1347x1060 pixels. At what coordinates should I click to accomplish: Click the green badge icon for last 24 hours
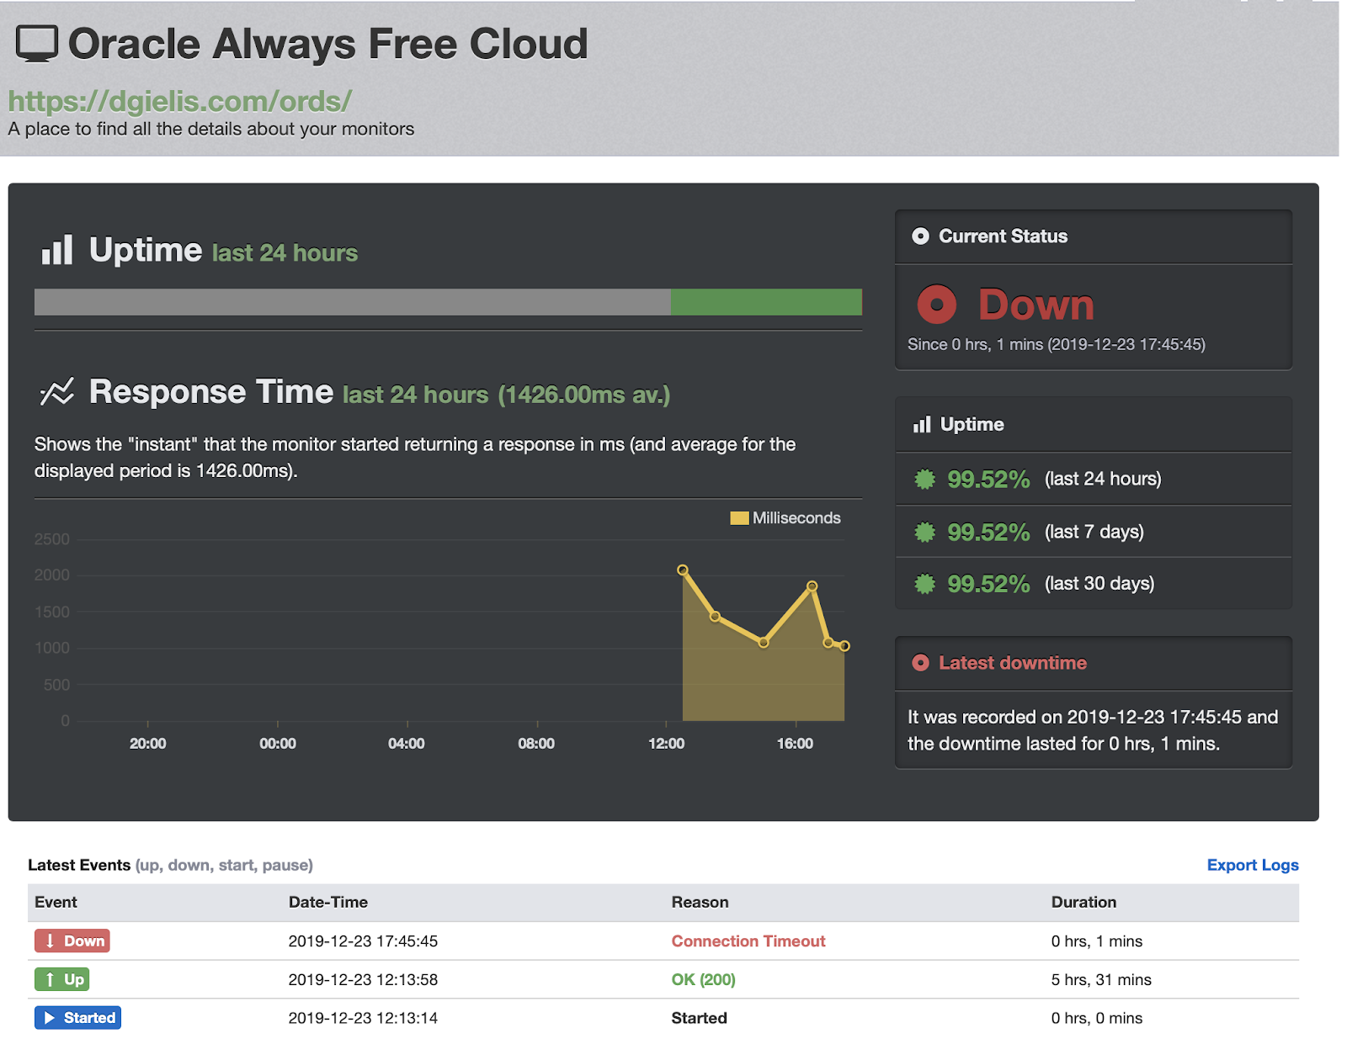click(x=924, y=480)
